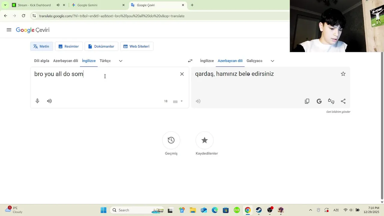
Task: Listen to the source text
Action: tap(49, 101)
